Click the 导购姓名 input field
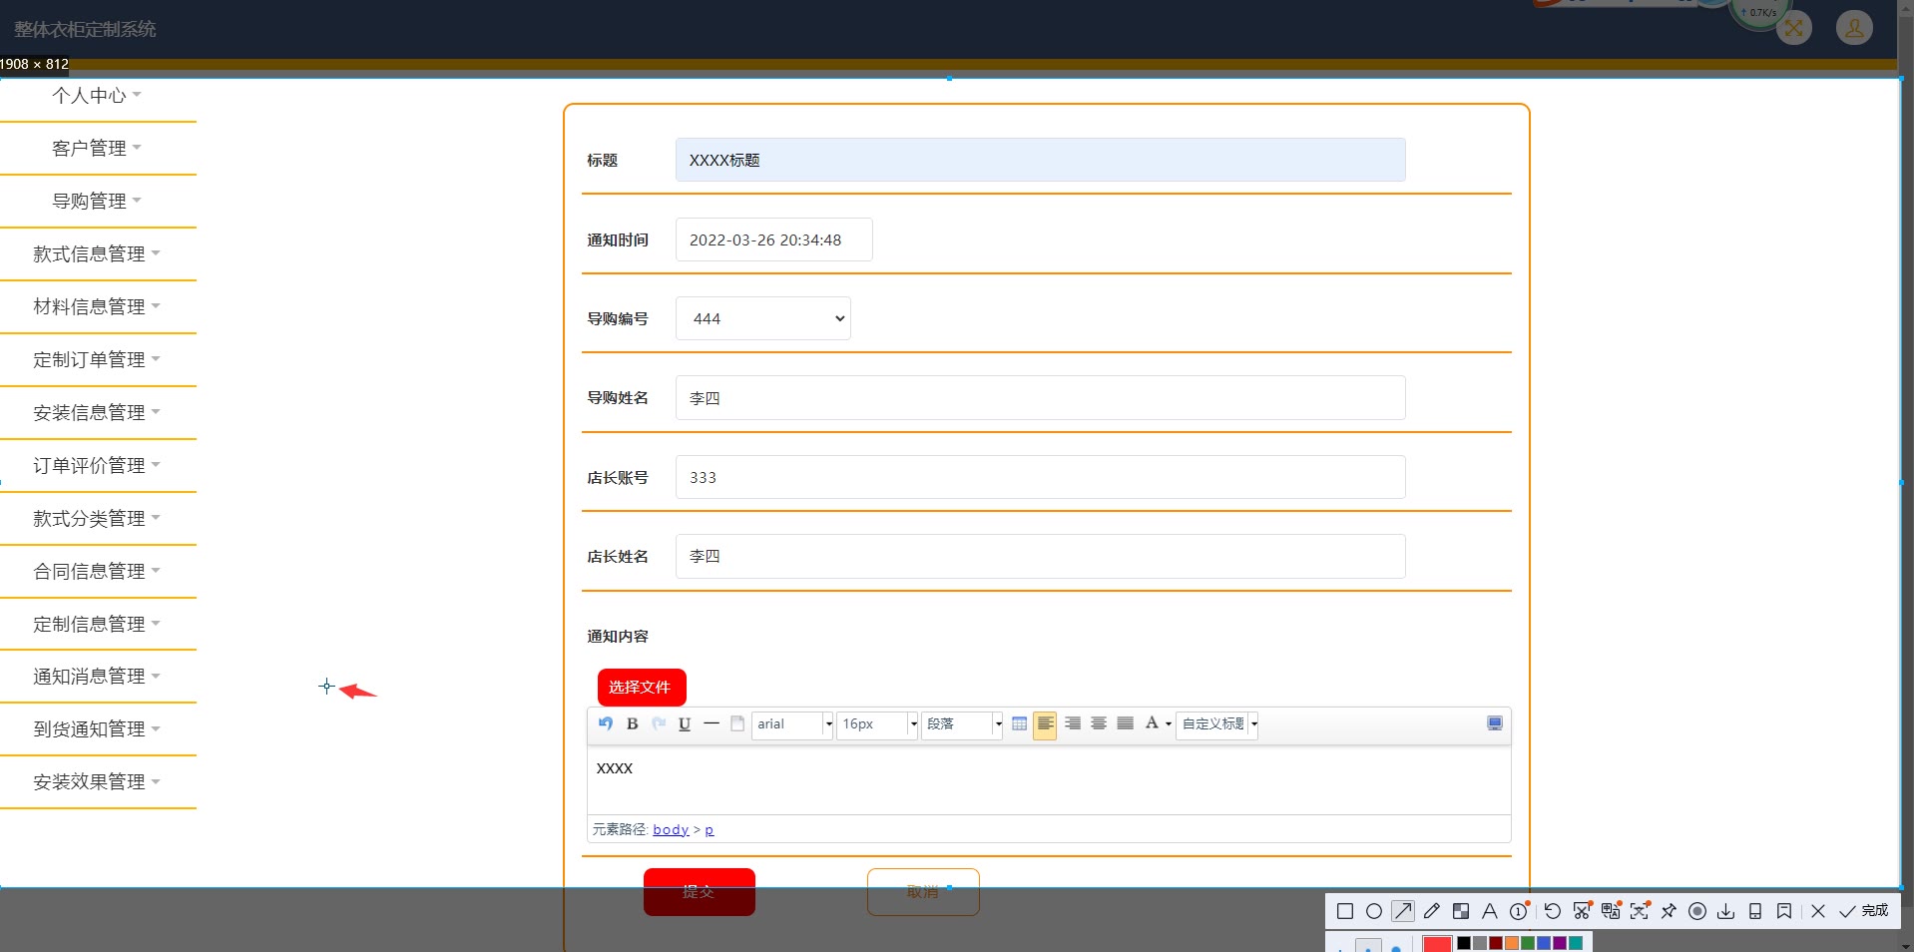 pyautogui.click(x=1041, y=398)
